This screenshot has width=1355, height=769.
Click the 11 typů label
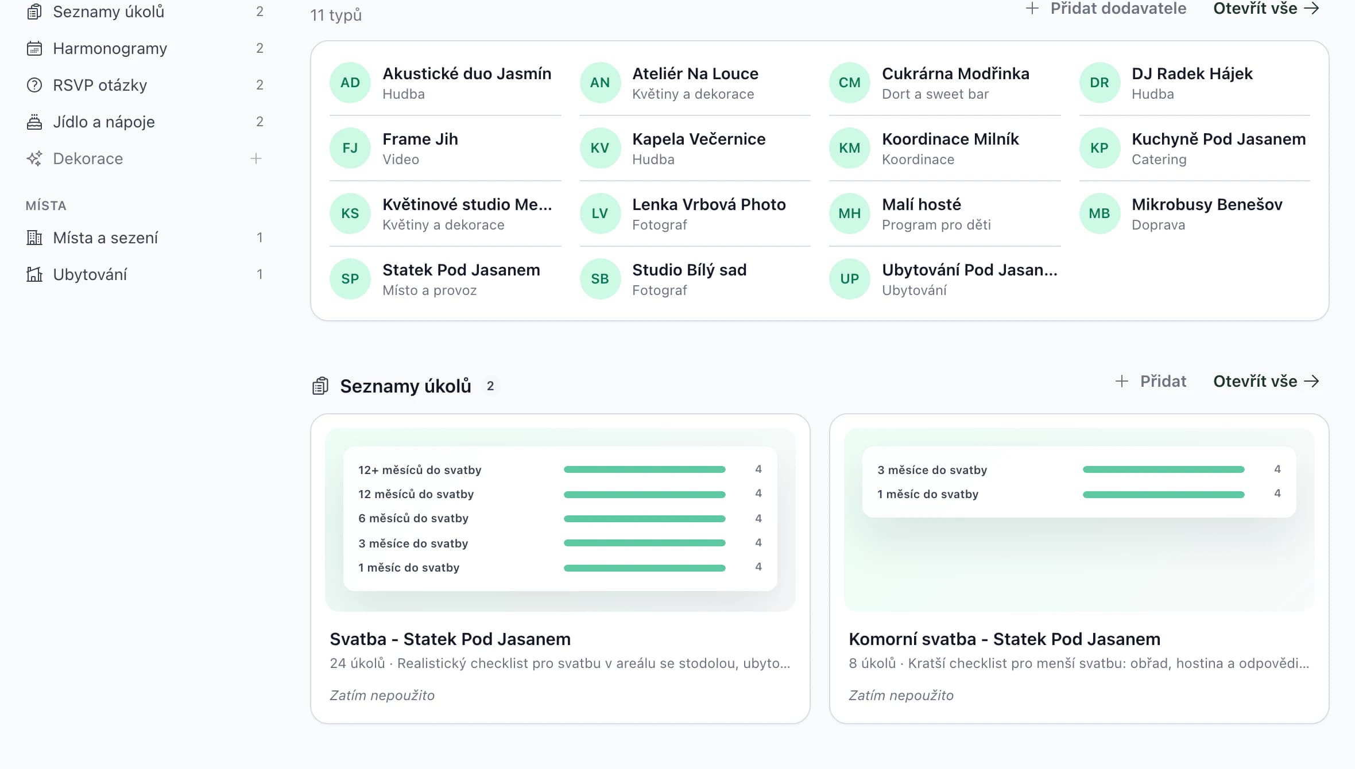click(336, 15)
